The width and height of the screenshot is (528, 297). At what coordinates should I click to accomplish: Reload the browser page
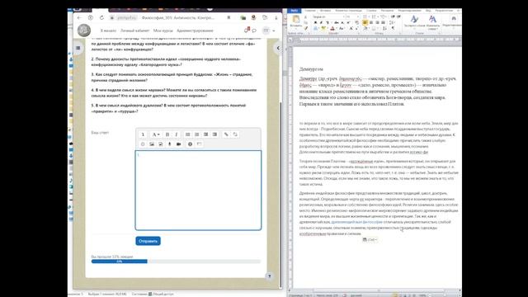click(x=101, y=18)
